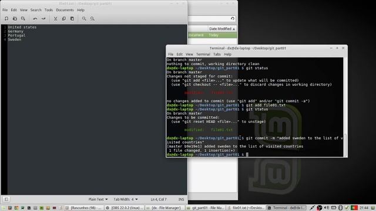This screenshot has width=376, height=211.
Task: Sort by Date Modified column in file manager
Action: pyautogui.click(x=222, y=29)
